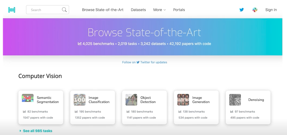Viewport: 287px width, 135px height.
Task: Click the Twitter bird icon in Follow link
Action: (x=138, y=62)
